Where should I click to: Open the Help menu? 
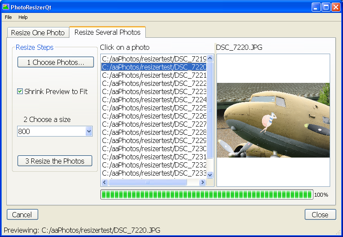coord(23,17)
